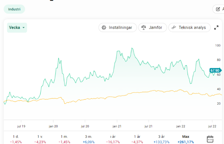Select the 3 år period

click(x=161, y=139)
